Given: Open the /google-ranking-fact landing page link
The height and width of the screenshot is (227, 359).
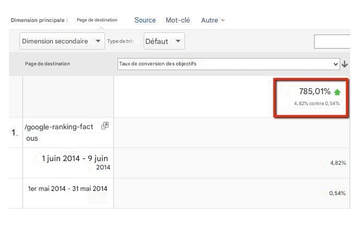Looking at the screenshot, I should (x=59, y=132).
